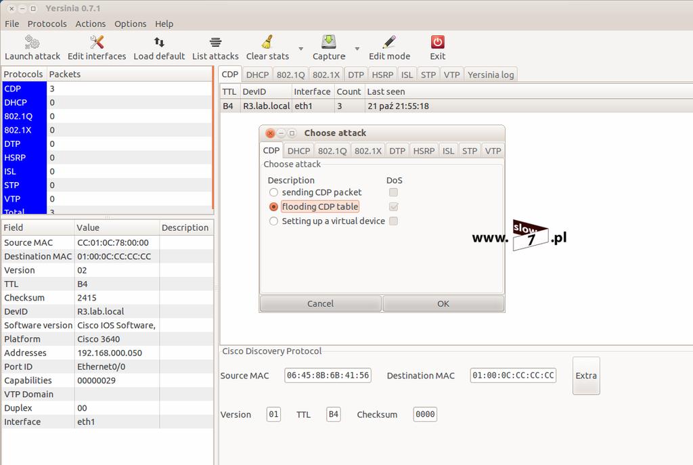Expand the Capture dropdown arrow

(x=357, y=49)
